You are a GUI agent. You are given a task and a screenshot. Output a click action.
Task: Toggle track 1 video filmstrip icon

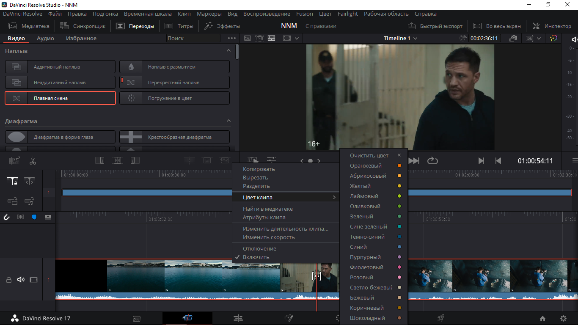click(x=34, y=280)
